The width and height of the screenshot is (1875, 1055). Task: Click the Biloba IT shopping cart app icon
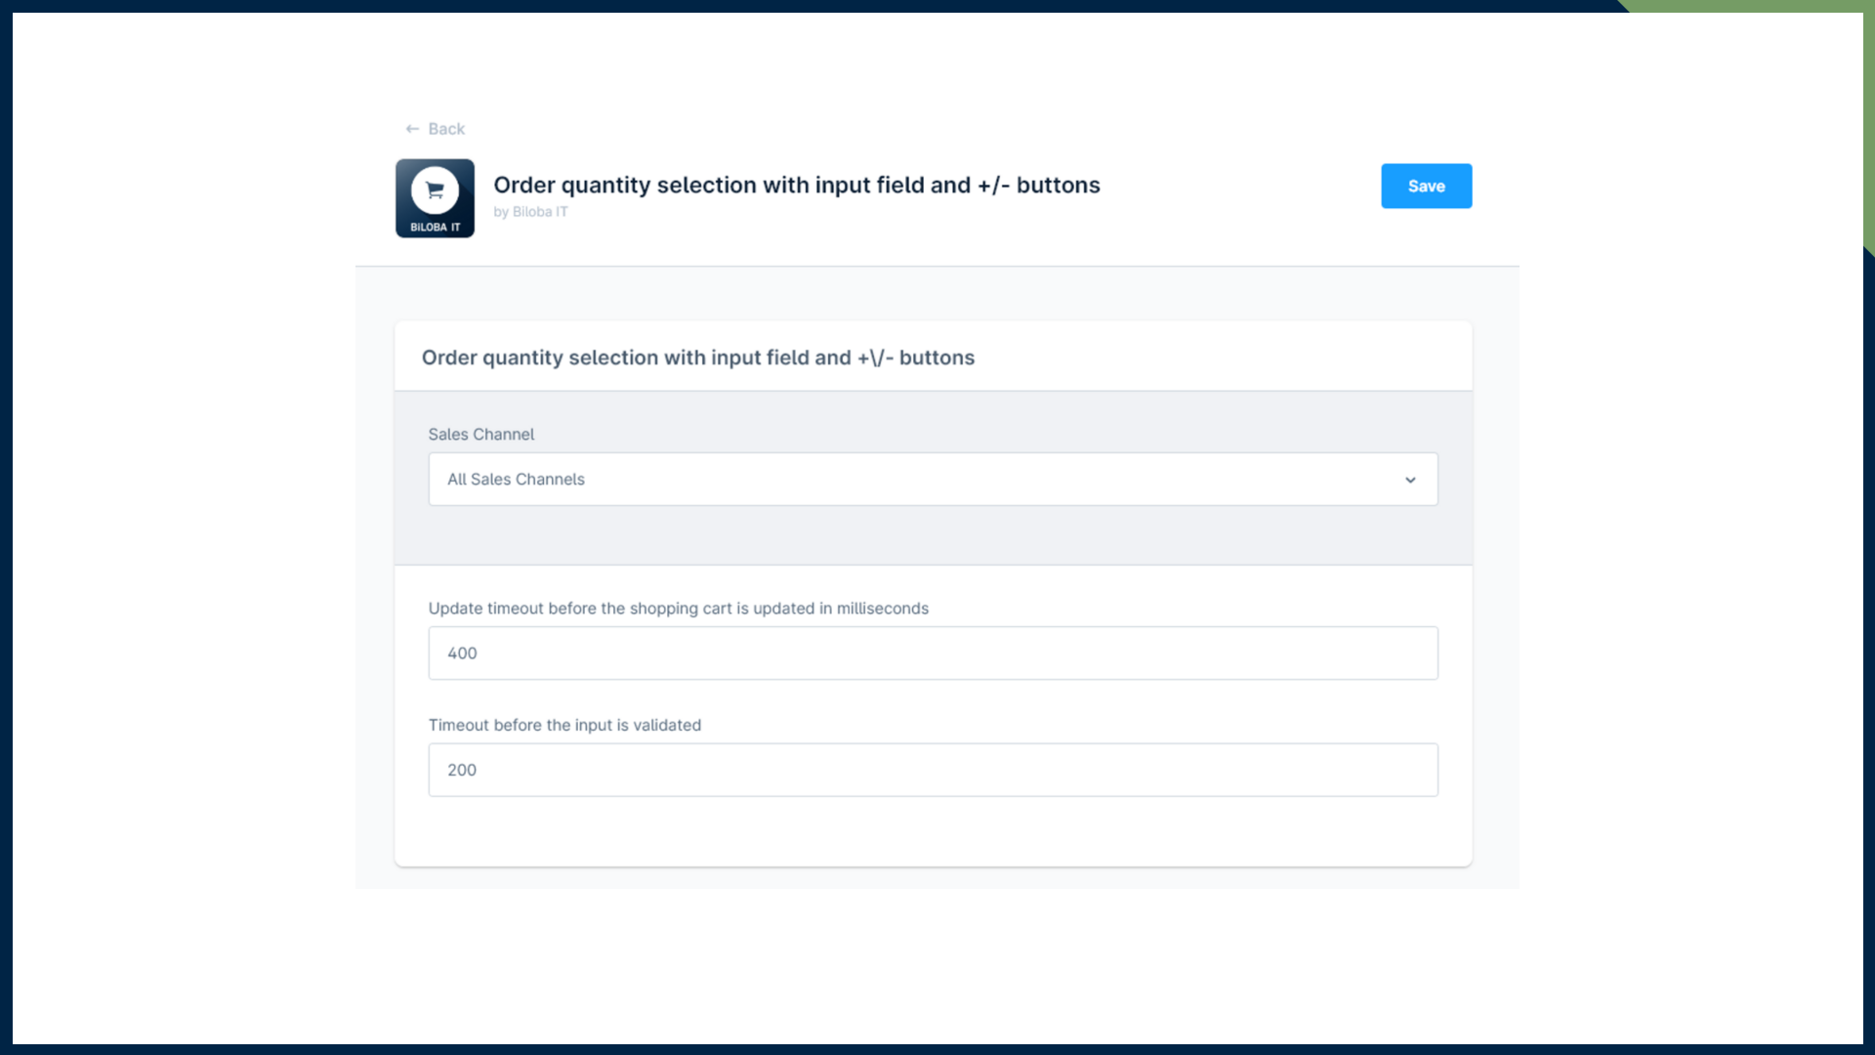[x=435, y=197]
